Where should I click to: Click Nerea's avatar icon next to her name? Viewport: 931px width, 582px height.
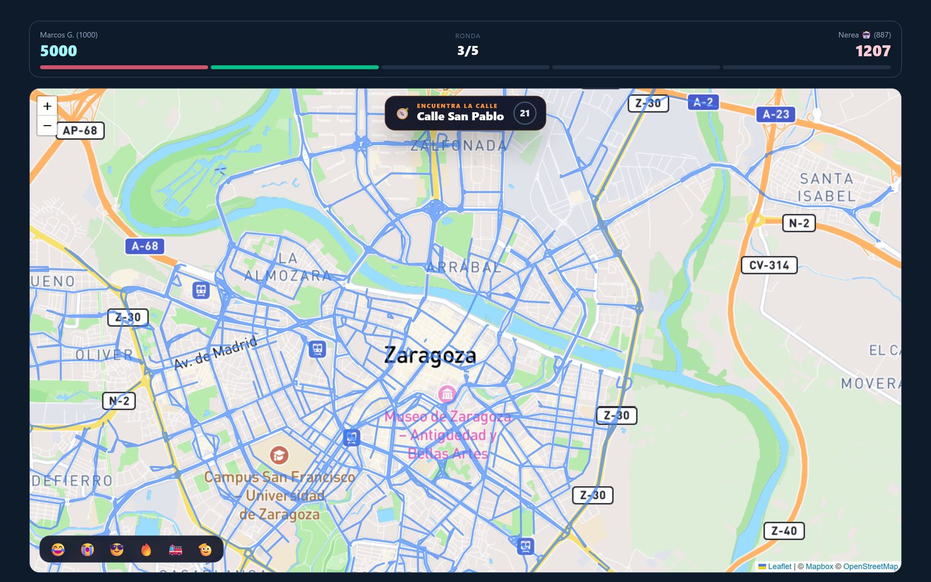pos(866,35)
